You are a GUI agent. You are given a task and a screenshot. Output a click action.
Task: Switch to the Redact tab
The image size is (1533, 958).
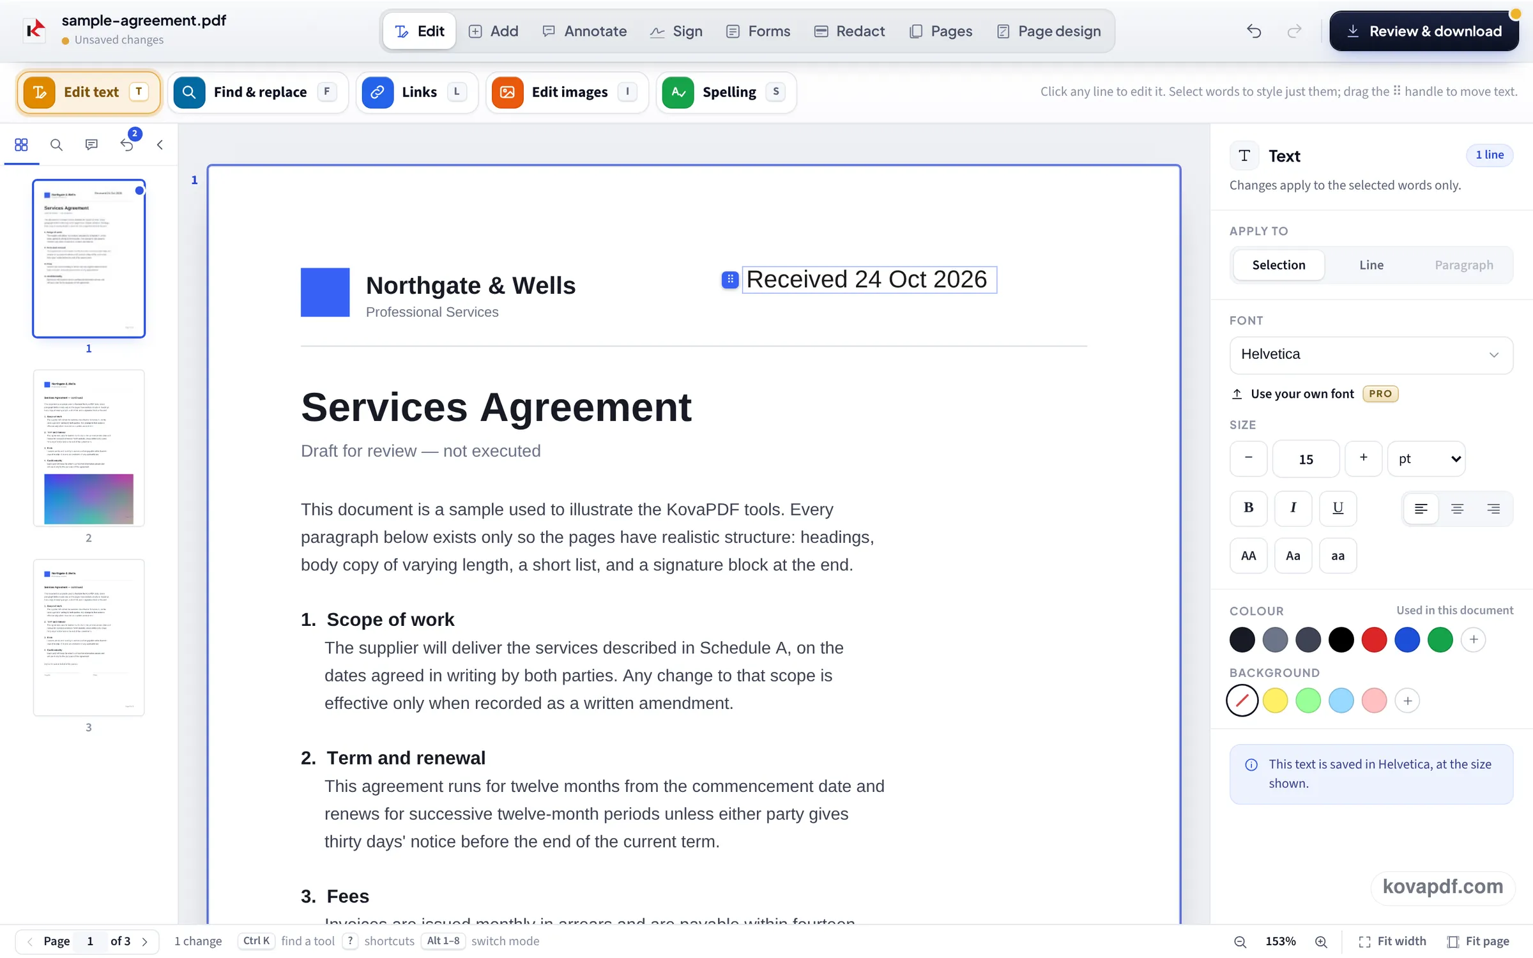click(x=849, y=31)
